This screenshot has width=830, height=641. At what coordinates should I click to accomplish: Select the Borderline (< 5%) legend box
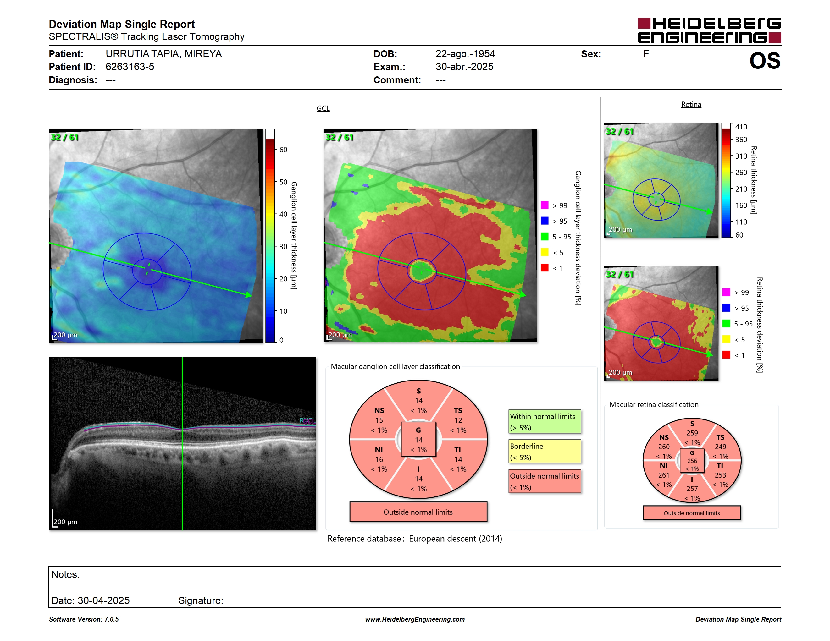(x=545, y=451)
